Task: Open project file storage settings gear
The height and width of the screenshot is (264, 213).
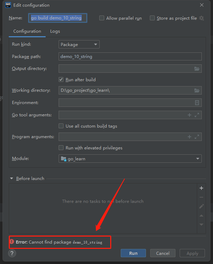Action: pyautogui.click(x=201, y=18)
